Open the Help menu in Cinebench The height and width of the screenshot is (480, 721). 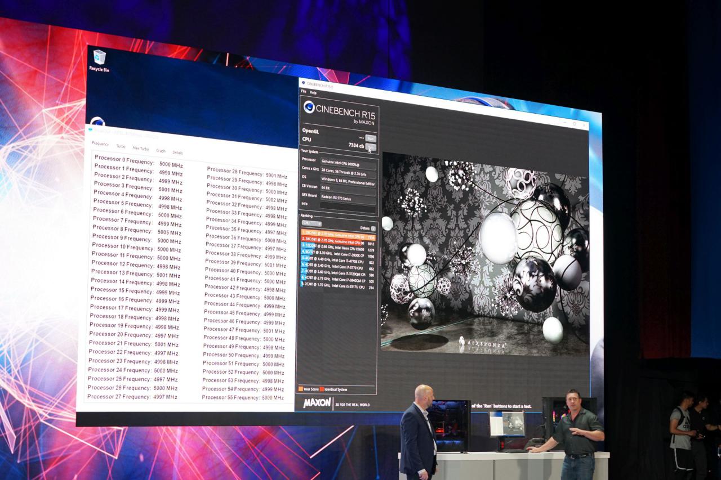coord(313,92)
